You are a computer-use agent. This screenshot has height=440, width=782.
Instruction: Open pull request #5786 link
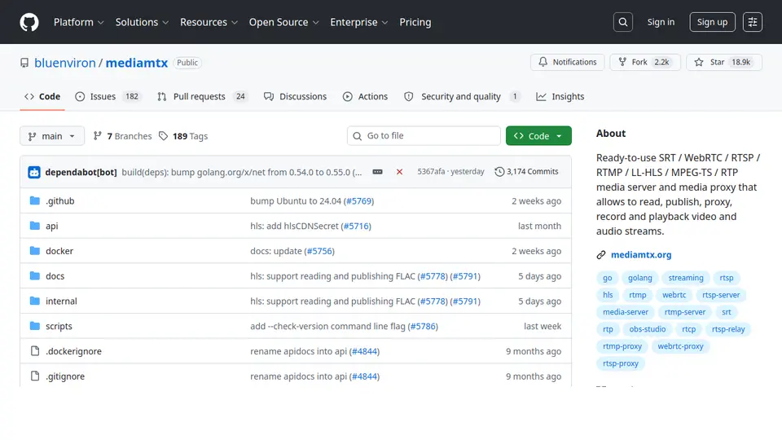pyautogui.click(x=423, y=326)
